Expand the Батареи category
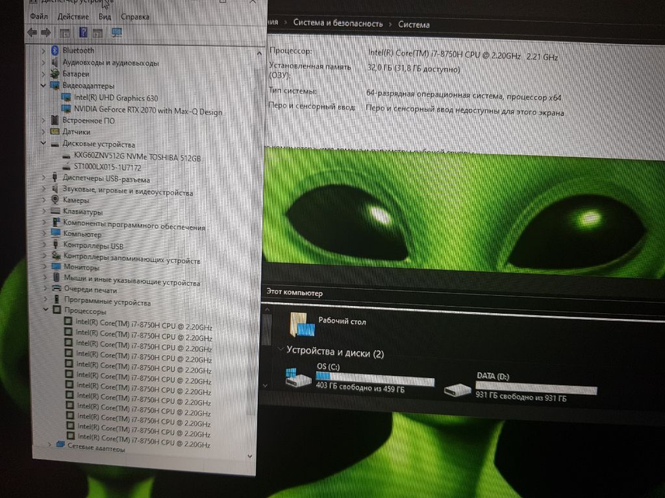Screen dimensions: 665x498 44,75
